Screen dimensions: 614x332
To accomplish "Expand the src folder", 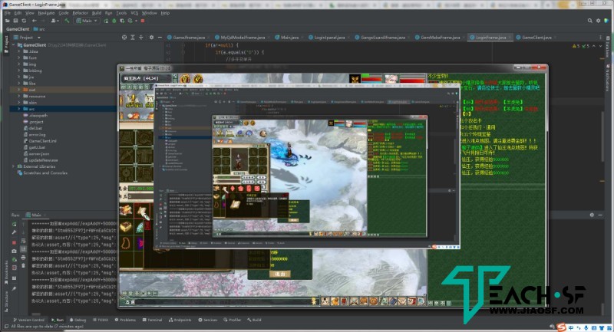I will [x=18, y=109].
